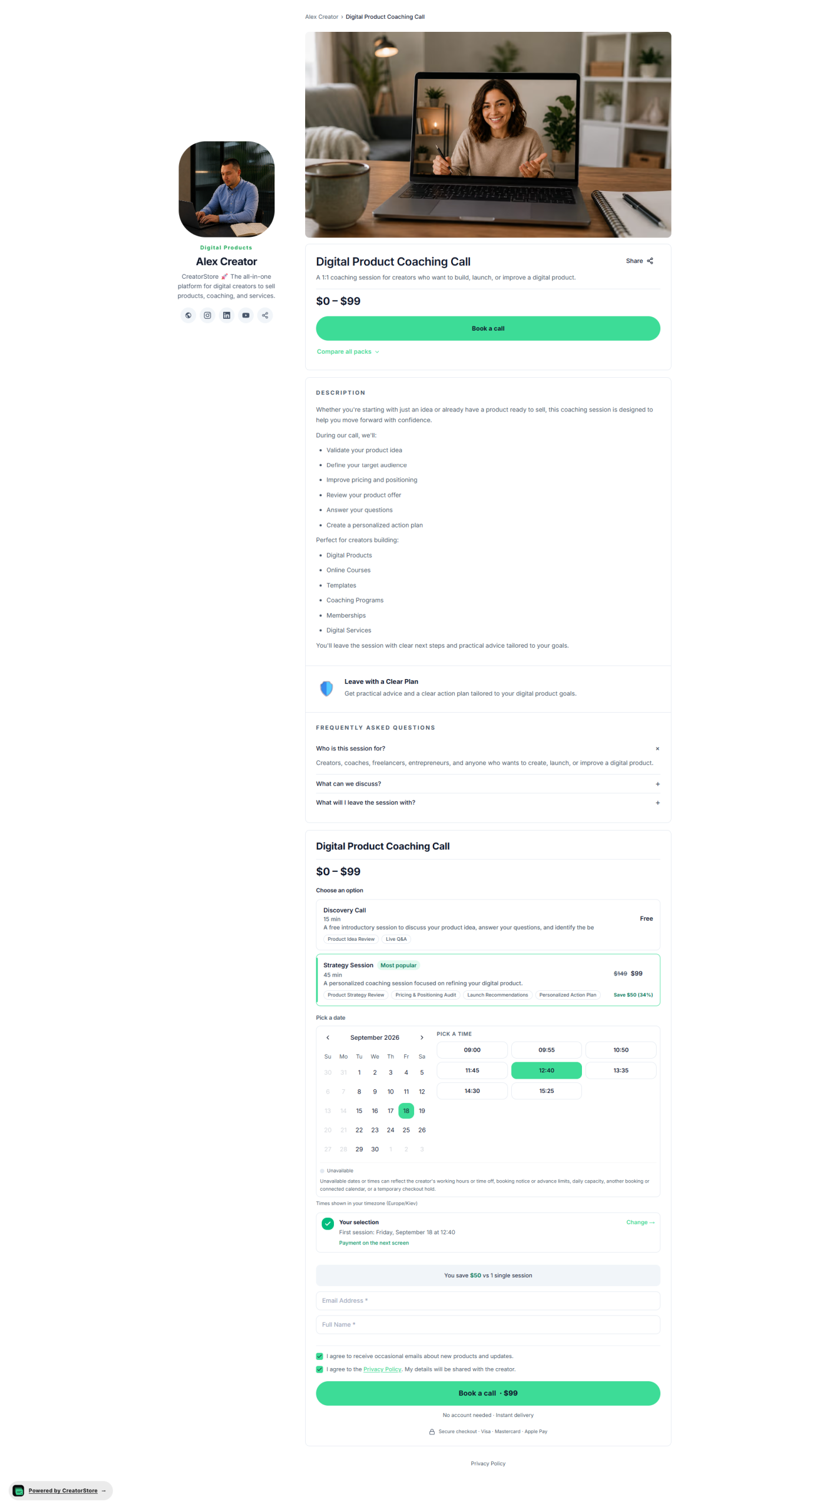Choose the 10:50 time slot
Screen dimensions: 837x1509
point(620,1050)
